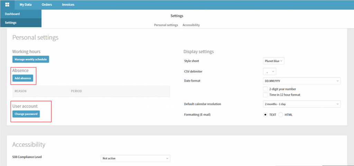This screenshot has width=354, height=166.
Task: Go to Dashboard in the side menu
Action: 21,14
